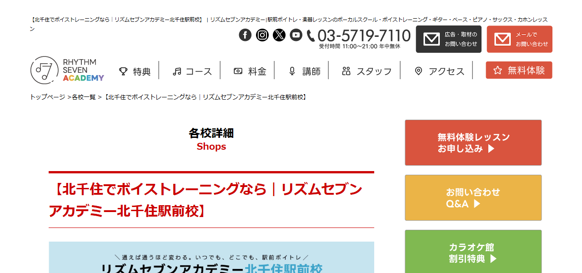Open the Instagram icon link
Screen dimensions: 582x273
[x=262, y=35]
